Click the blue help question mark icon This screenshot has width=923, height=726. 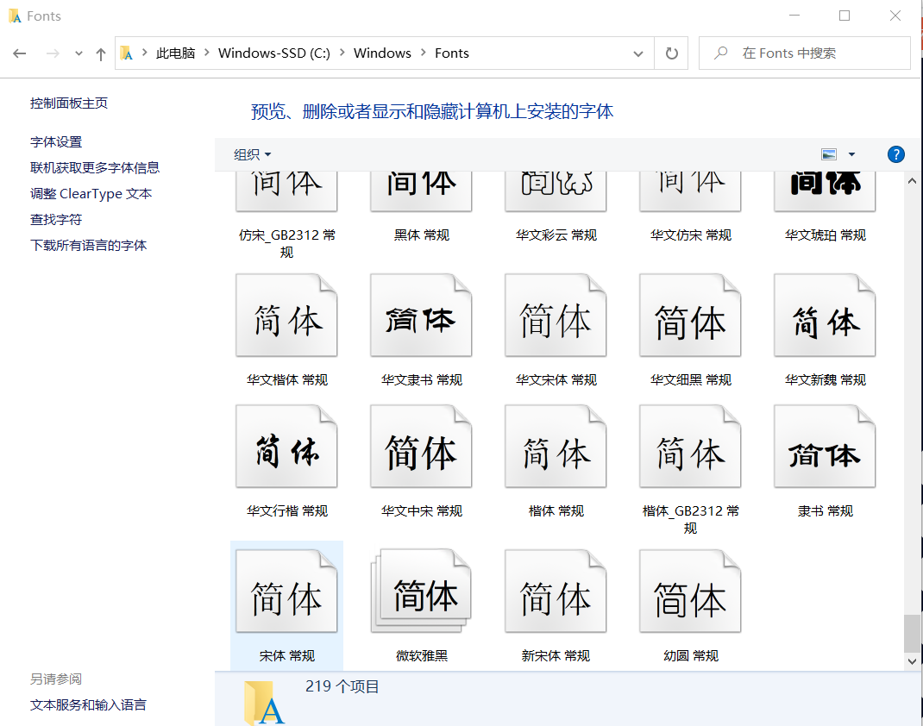895,154
